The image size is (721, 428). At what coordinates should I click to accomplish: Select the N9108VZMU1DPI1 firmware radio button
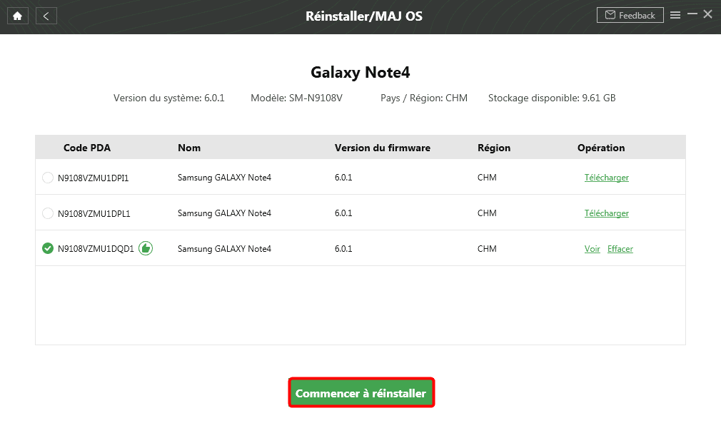(x=48, y=178)
